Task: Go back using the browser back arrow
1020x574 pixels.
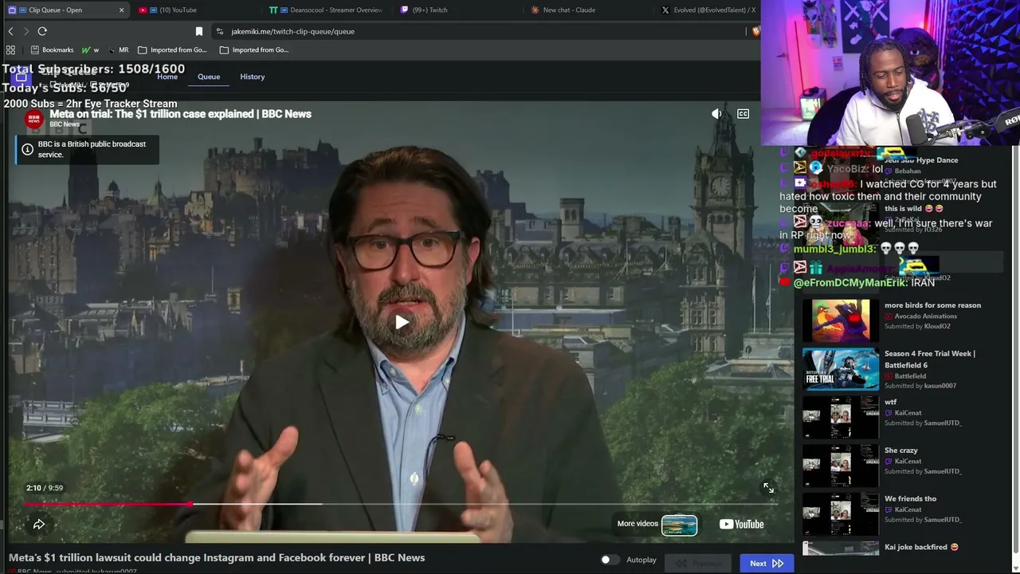Action: (10, 31)
